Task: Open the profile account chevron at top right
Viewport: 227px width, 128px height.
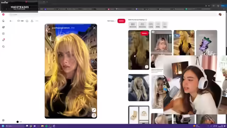Action: pyautogui.click(x=223, y=15)
